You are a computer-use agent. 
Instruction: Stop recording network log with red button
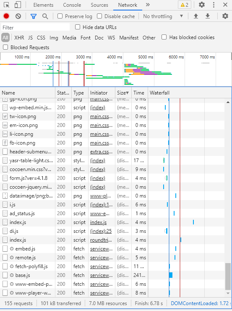click(x=6, y=16)
